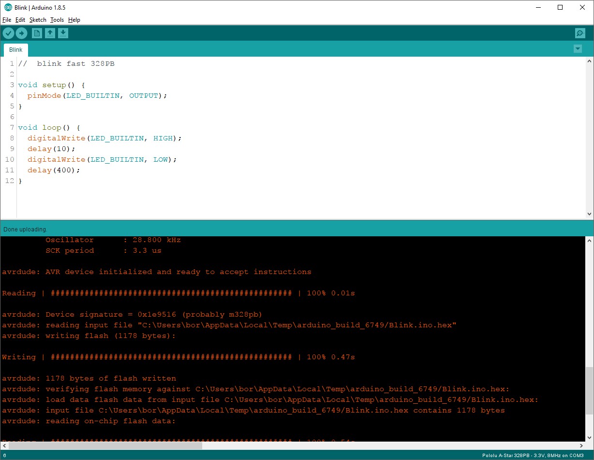Screen dimensions: 594x460
Task: Click the 'SCK period : 3.3 us' line
Action: pos(104,250)
